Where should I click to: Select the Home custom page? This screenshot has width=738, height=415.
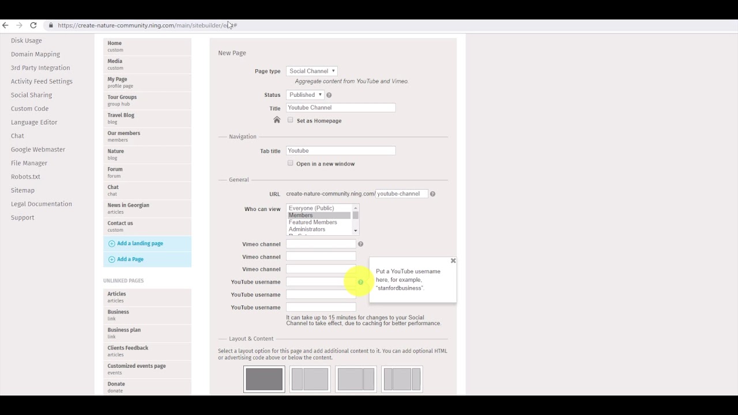[147, 46]
